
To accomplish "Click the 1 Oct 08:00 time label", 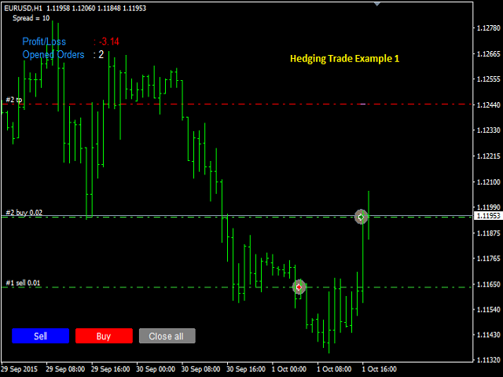I will click(x=334, y=369).
